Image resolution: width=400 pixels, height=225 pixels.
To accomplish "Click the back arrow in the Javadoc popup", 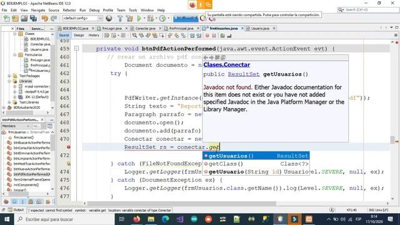I will (x=206, y=57).
